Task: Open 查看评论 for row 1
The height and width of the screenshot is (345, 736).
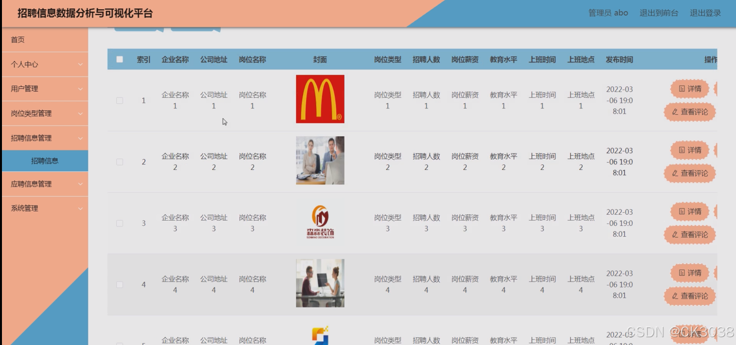Action: tap(690, 112)
